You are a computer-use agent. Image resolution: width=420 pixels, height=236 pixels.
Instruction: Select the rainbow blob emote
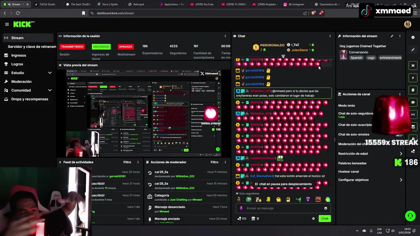[327, 199]
